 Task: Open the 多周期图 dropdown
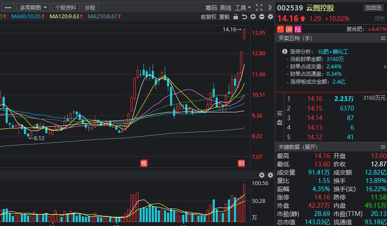pyautogui.click(x=33, y=7)
